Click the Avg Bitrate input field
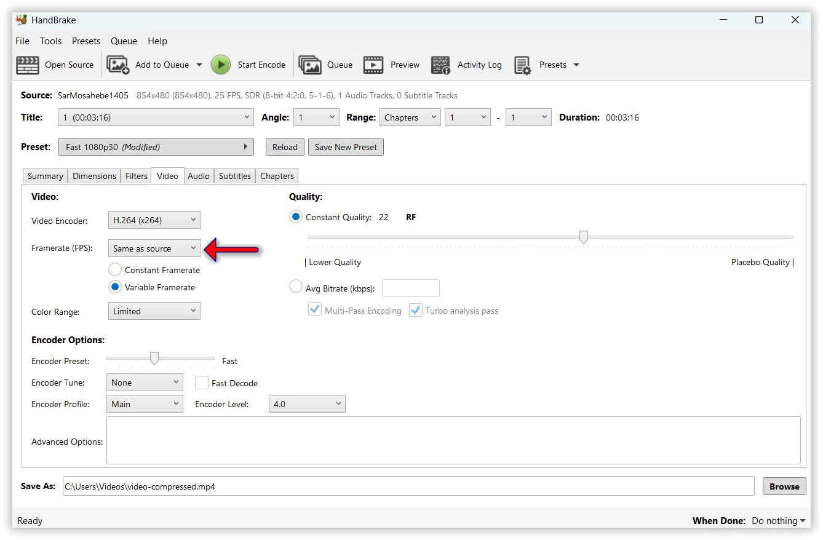This screenshot has width=823, height=540. pos(411,288)
